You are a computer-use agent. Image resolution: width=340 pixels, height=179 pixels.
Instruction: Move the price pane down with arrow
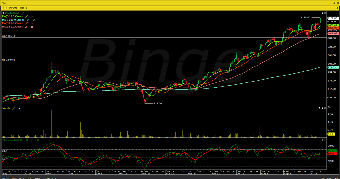[x=322, y=13]
